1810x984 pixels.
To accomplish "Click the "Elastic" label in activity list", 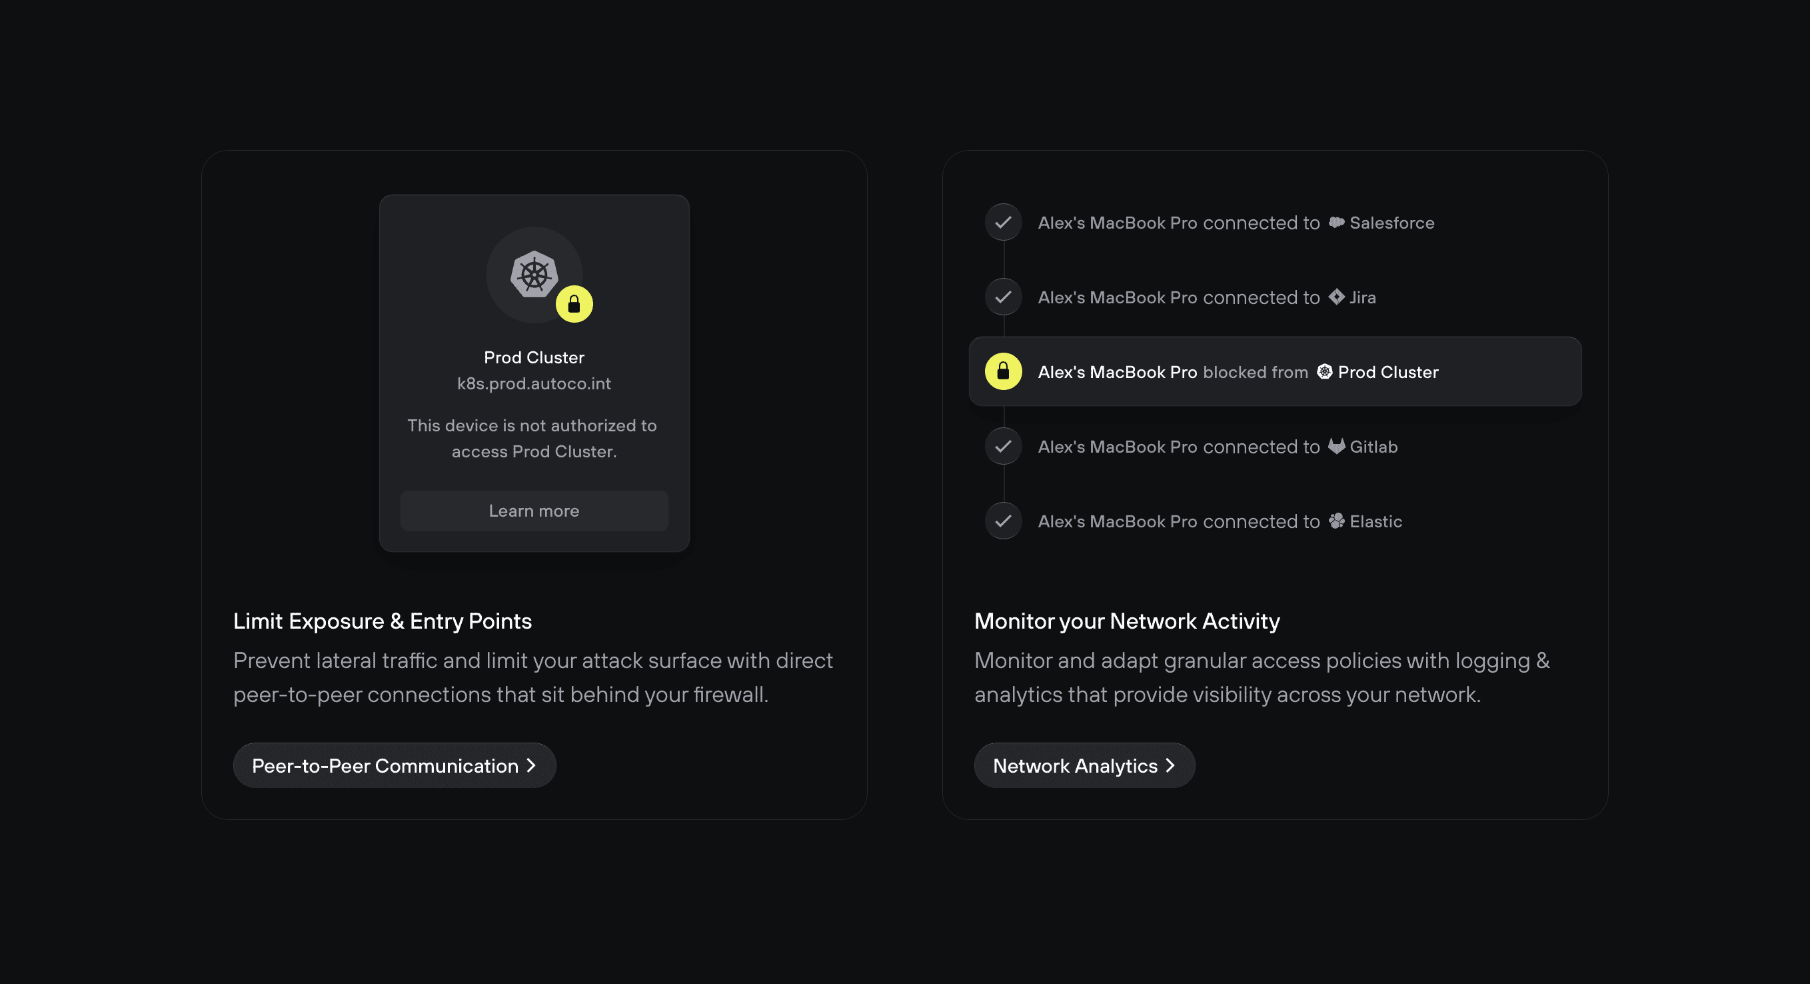I will point(1375,521).
